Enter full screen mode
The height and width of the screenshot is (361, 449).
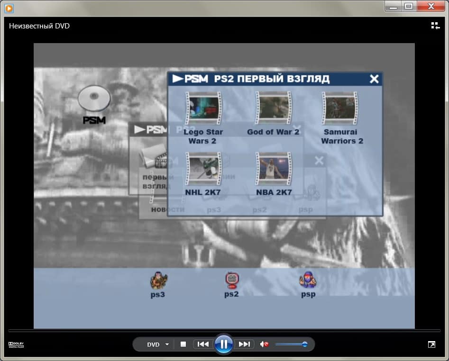tap(431, 344)
